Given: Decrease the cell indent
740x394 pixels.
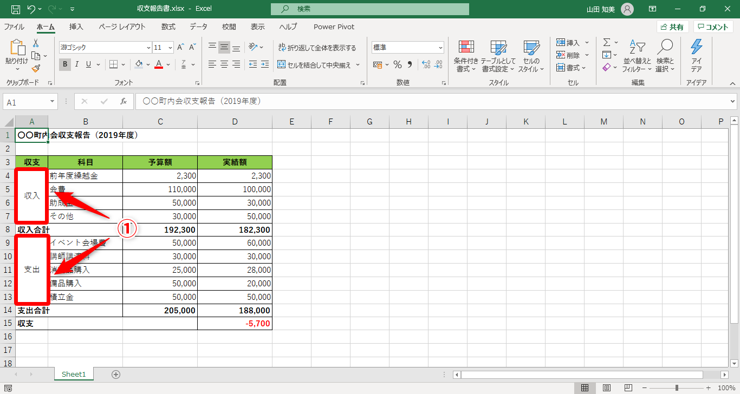Looking at the screenshot, I should pyautogui.click(x=253, y=64).
